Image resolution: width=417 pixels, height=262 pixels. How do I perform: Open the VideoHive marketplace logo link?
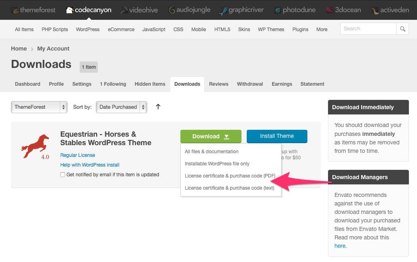(140, 10)
